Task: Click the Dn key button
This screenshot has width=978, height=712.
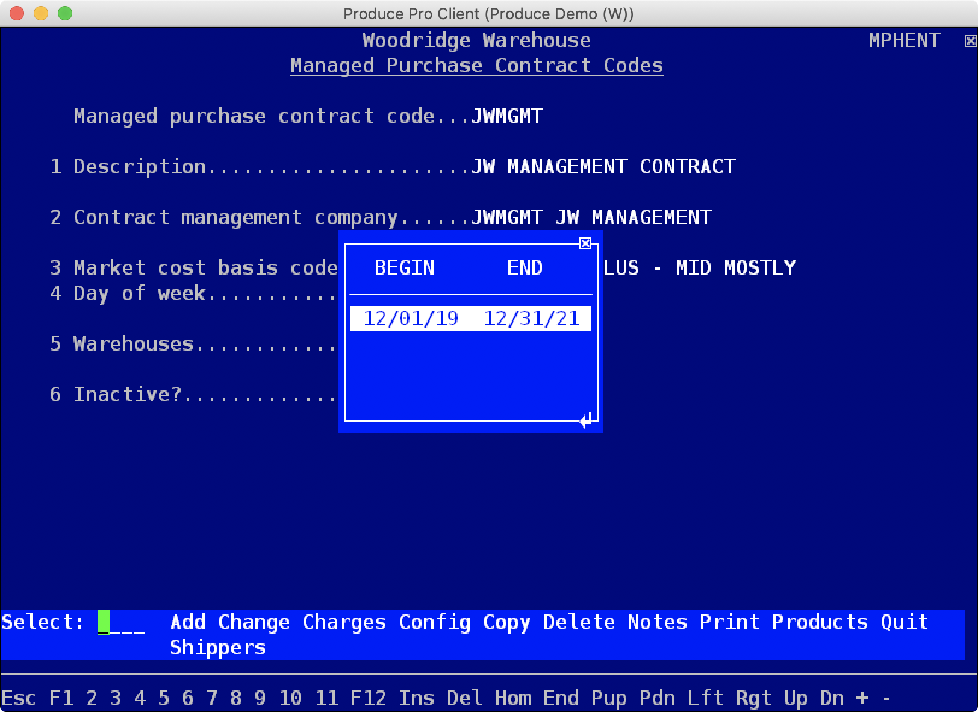Action: 832,698
